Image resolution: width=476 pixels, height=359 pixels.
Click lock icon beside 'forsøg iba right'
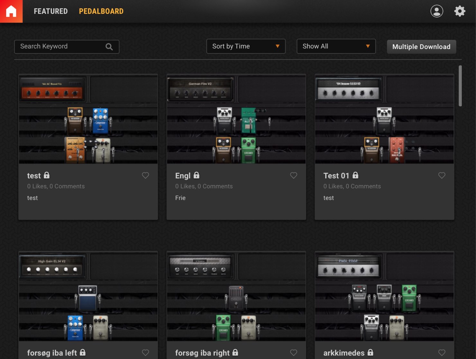(x=235, y=352)
